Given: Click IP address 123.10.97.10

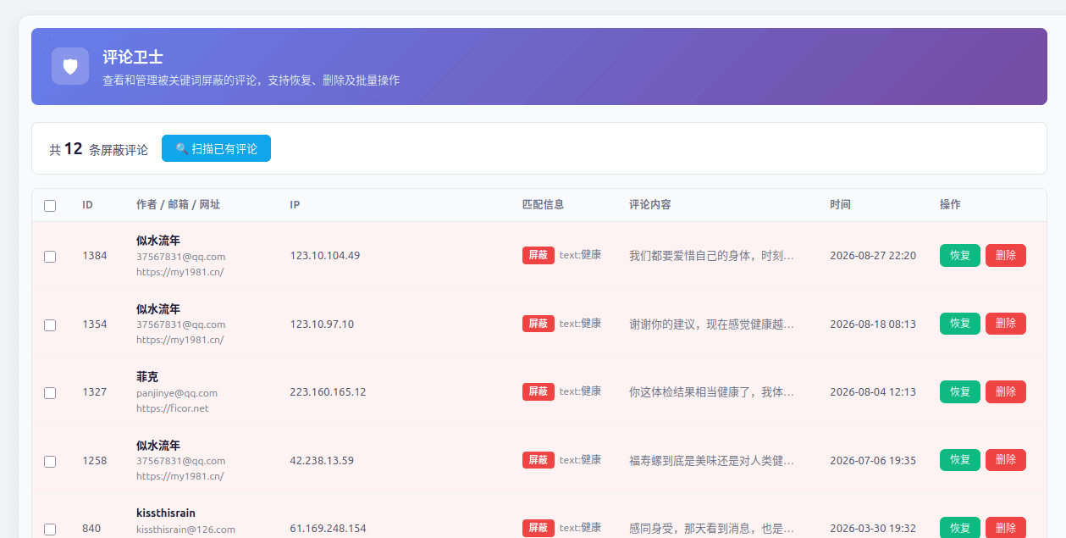Looking at the screenshot, I should (x=322, y=324).
